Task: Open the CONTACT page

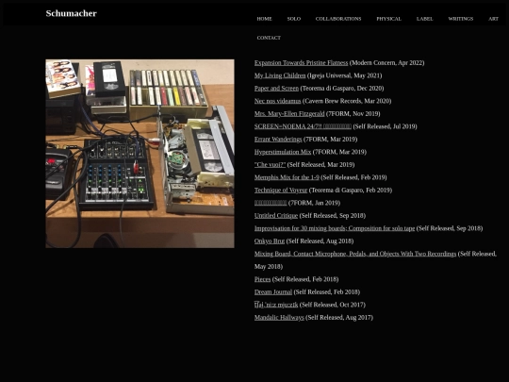Action: pyautogui.click(x=269, y=38)
